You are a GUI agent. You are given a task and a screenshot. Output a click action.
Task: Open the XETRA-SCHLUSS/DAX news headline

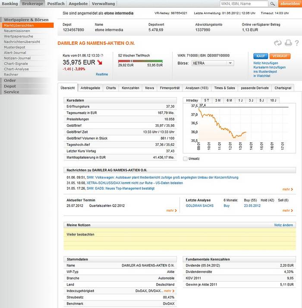tap(135, 183)
